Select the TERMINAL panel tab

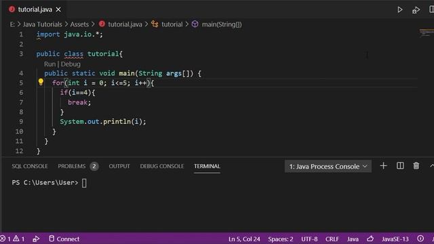207,166
